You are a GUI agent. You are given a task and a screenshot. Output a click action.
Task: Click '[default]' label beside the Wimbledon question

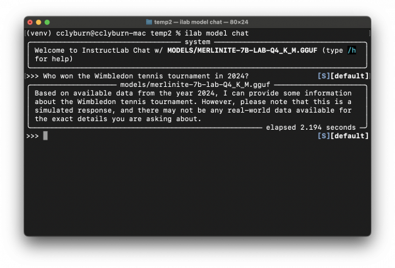coord(349,76)
